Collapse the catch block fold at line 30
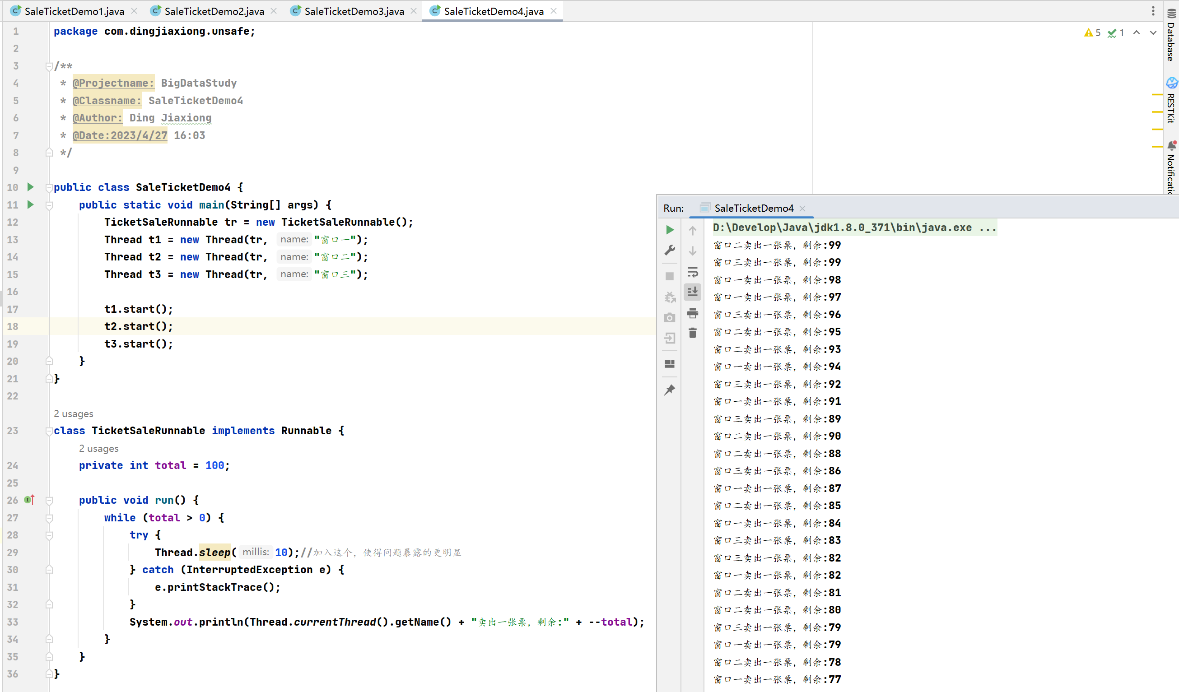Screen dimensions: 1179x692 [x=49, y=570]
